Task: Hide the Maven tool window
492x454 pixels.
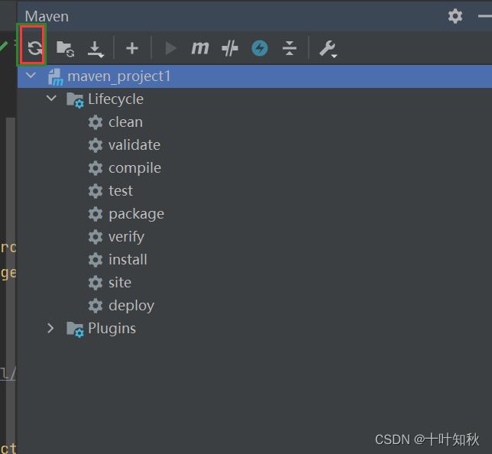Action: coord(485,16)
